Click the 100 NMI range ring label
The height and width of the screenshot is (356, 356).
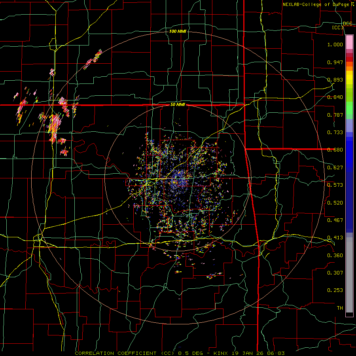point(178,31)
